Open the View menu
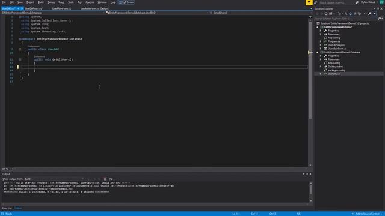 (x=20, y=2)
